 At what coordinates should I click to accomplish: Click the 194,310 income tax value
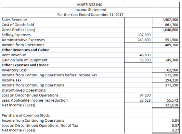point(172,80)
